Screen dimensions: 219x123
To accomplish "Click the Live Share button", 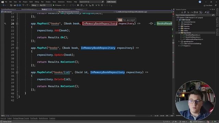I will pyautogui.click(x=208, y=5).
